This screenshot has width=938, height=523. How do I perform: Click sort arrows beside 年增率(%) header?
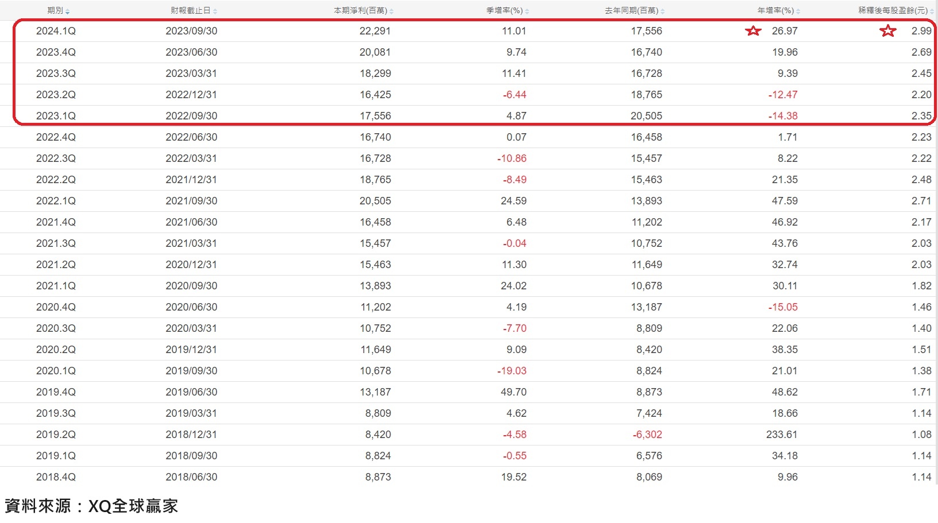coord(798,11)
